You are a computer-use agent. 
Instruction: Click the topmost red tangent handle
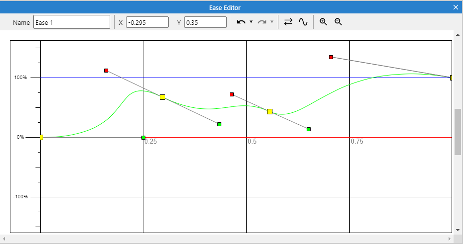point(331,57)
